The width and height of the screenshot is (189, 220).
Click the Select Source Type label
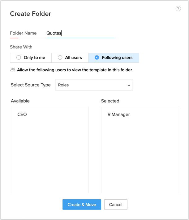tap(31, 85)
